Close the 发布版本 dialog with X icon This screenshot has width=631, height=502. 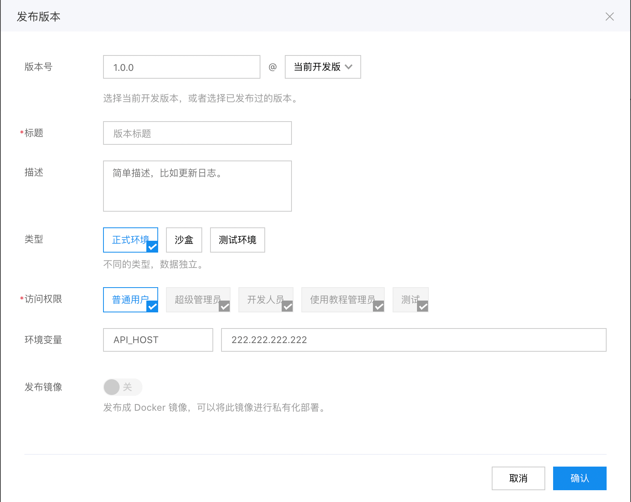pyautogui.click(x=609, y=17)
